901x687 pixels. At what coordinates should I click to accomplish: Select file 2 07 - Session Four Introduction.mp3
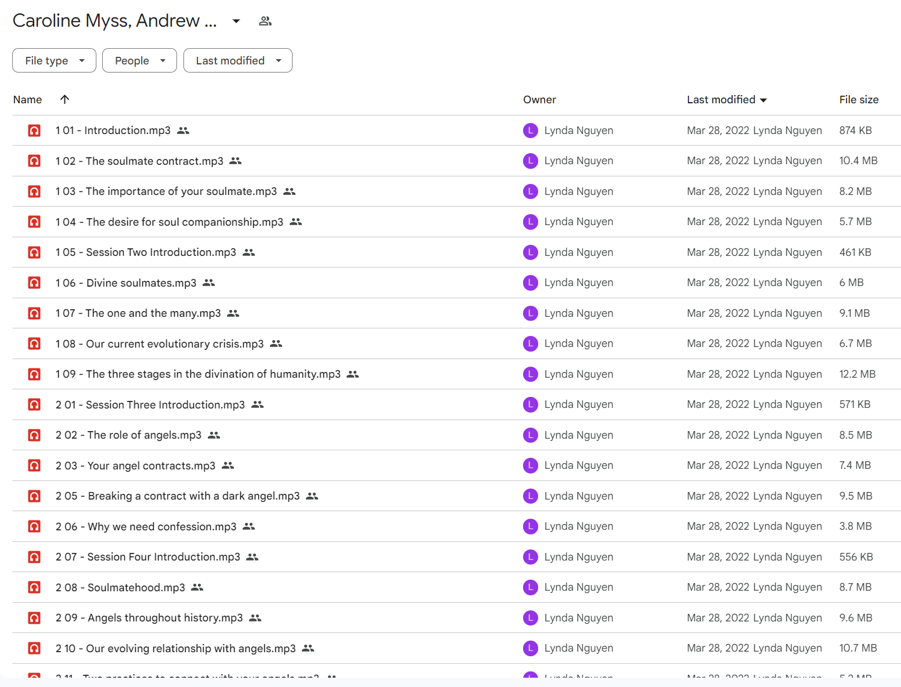(148, 557)
